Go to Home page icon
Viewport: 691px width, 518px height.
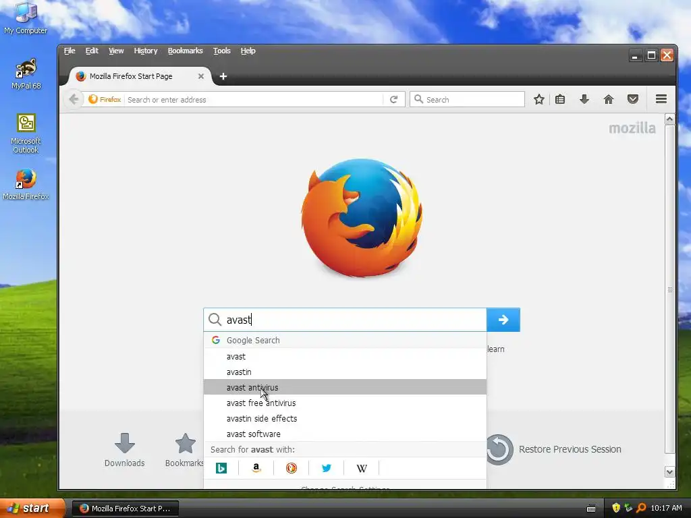click(609, 100)
